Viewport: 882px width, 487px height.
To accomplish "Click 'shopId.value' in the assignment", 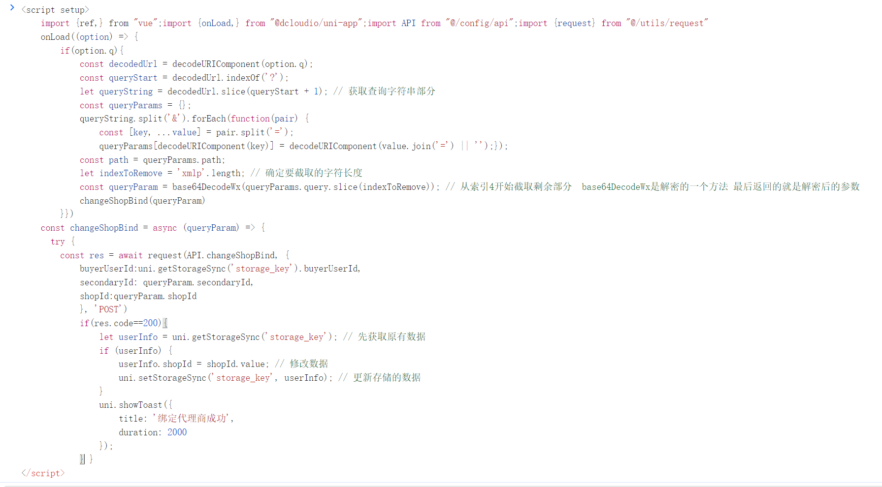I will [x=236, y=364].
